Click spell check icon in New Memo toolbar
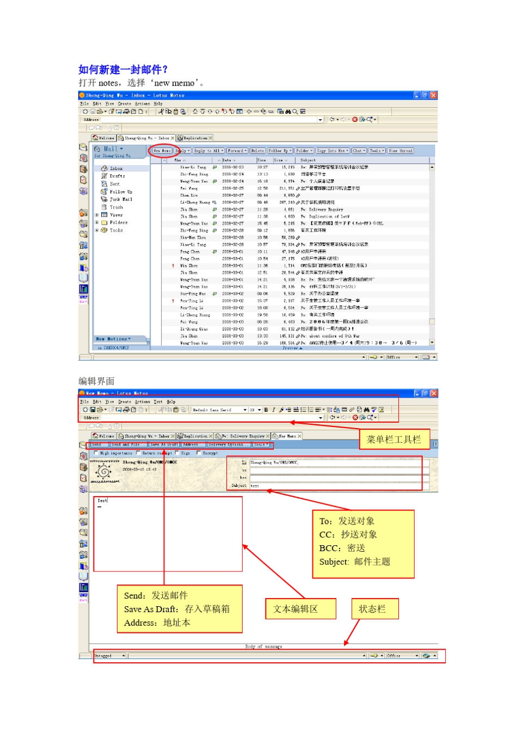 point(373,410)
